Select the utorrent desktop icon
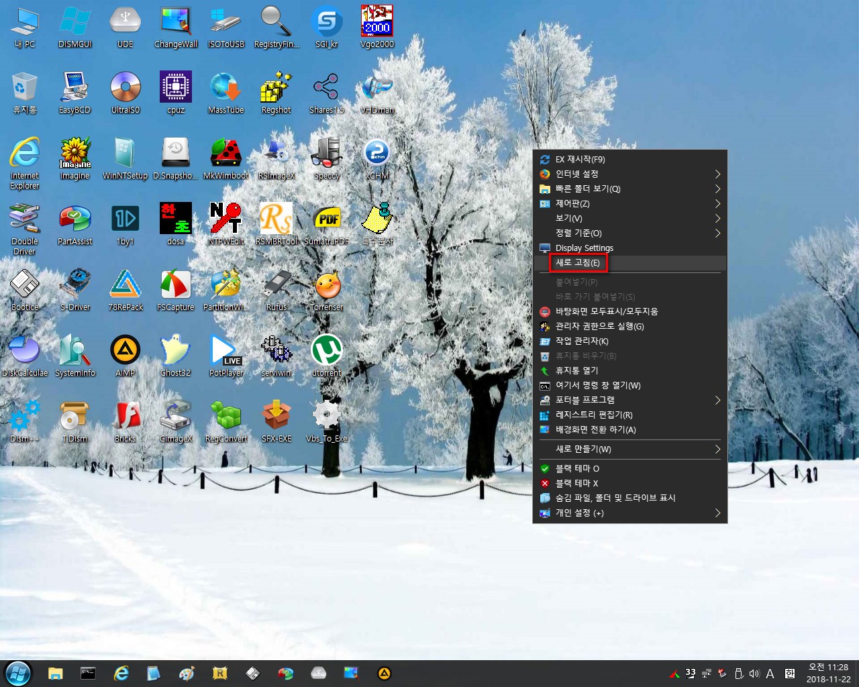The width and height of the screenshot is (859, 687). [327, 356]
